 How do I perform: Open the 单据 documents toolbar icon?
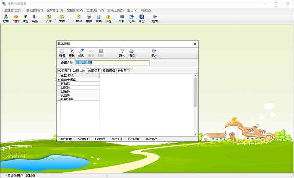coord(89,19)
